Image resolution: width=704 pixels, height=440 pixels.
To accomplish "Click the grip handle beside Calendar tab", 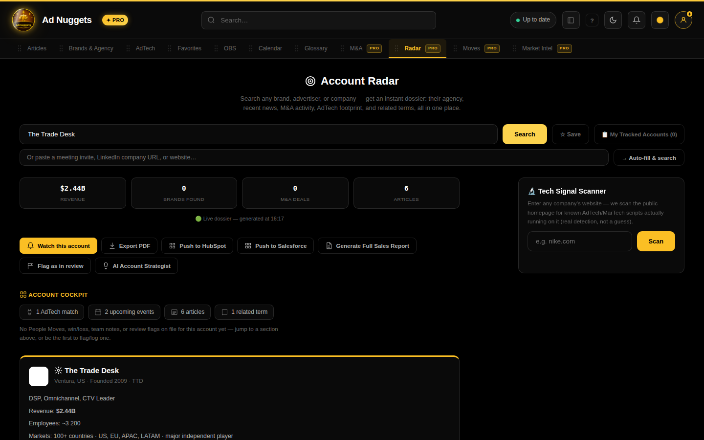I will 251,48.
